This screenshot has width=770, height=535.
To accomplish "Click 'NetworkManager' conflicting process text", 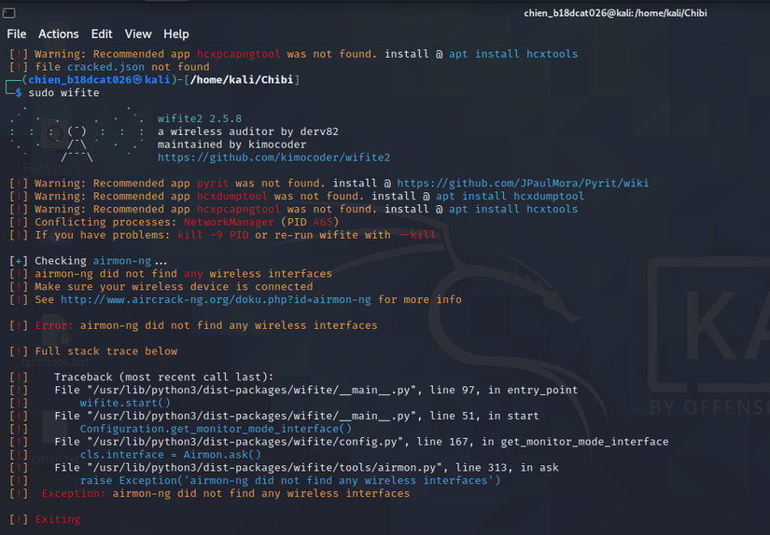I will [229, 222].
